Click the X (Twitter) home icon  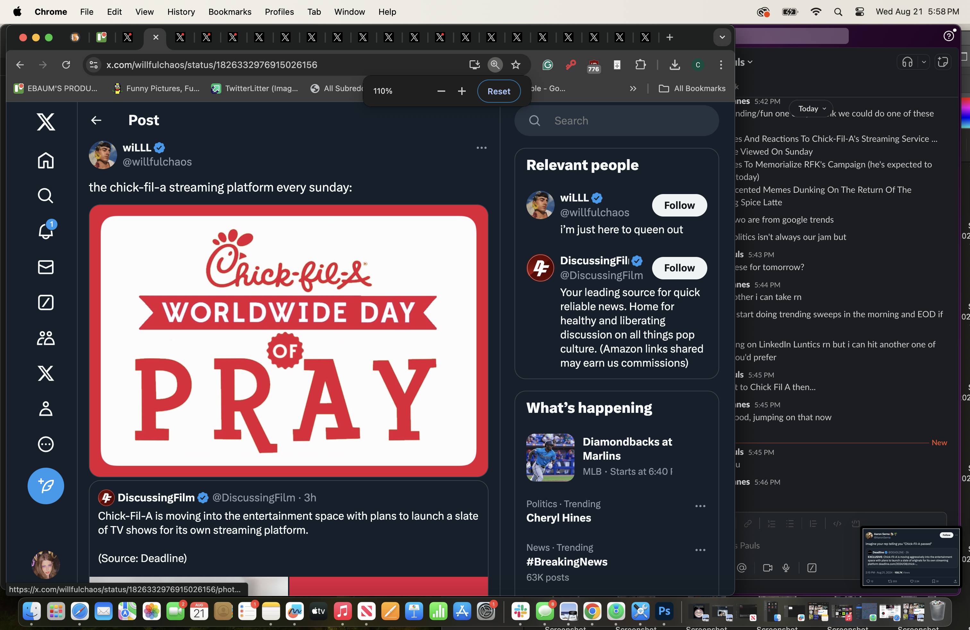[x=46, y=160]
